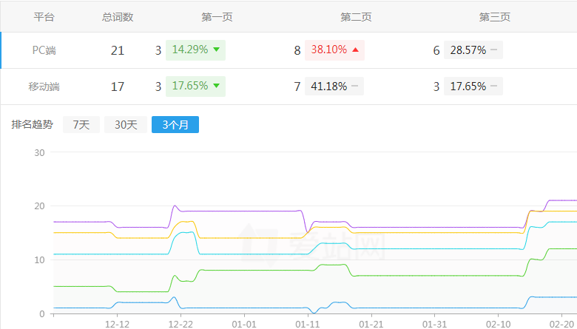Image resolution: width=577 pixels, height=329 pixels.
Task: Click the 总词数 column header
Action: [118, 17]
